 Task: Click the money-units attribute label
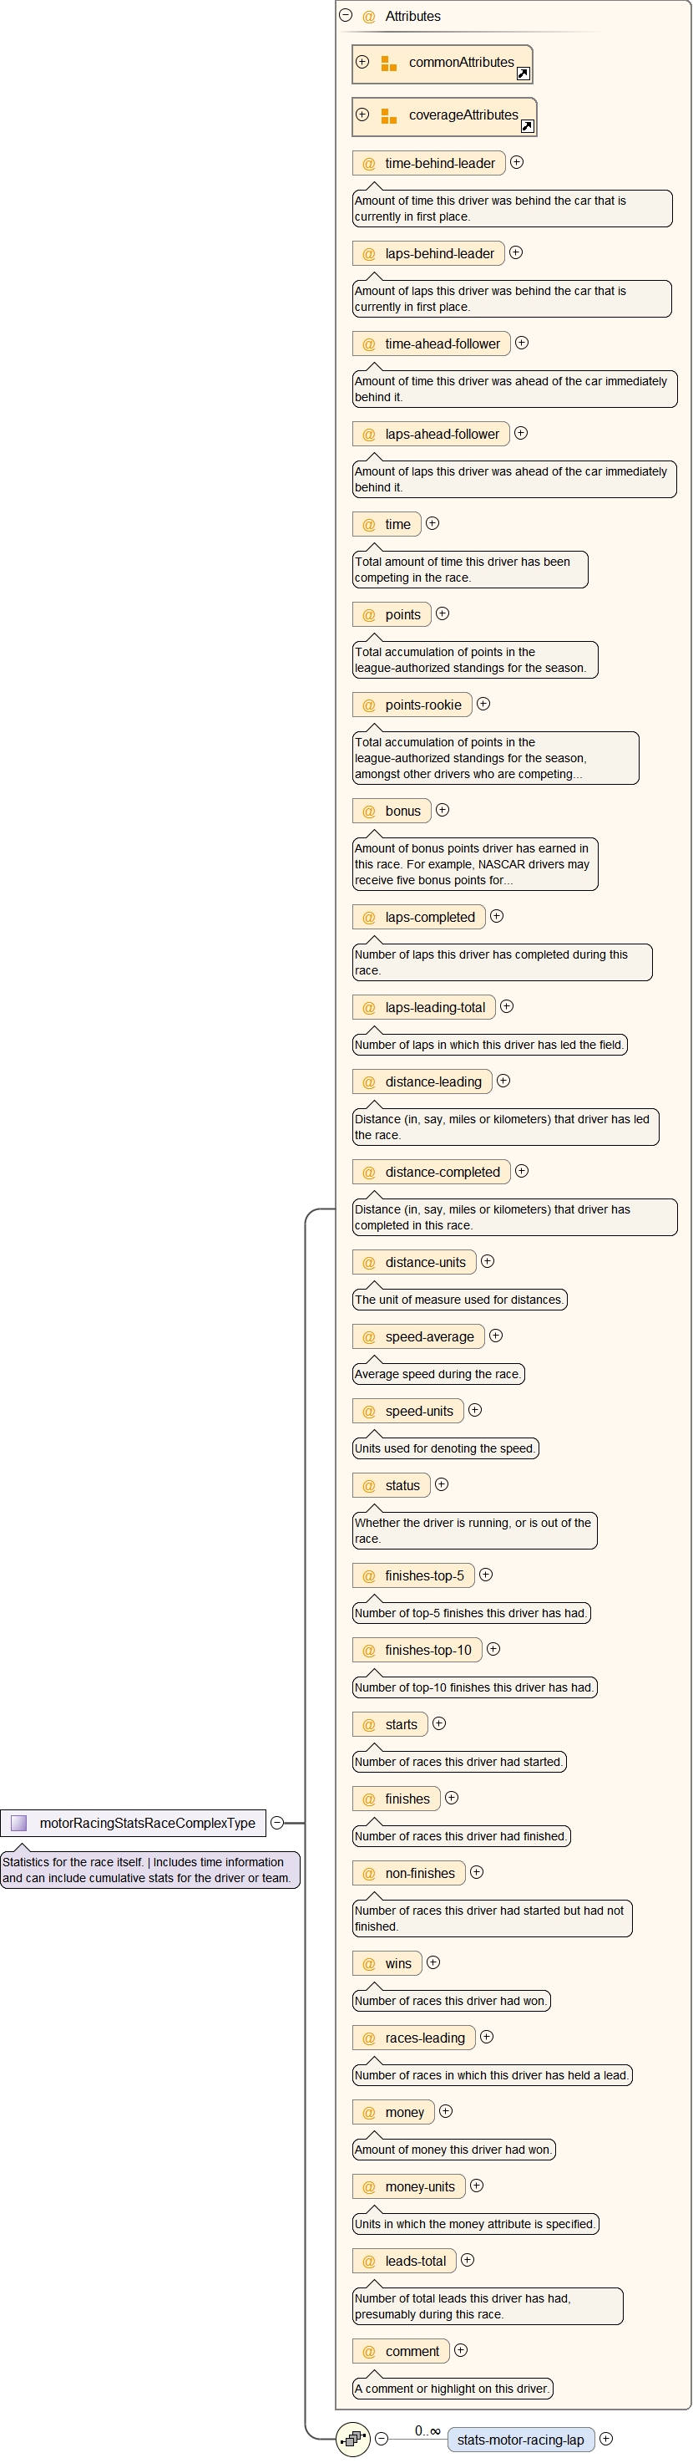point(419,2186)
